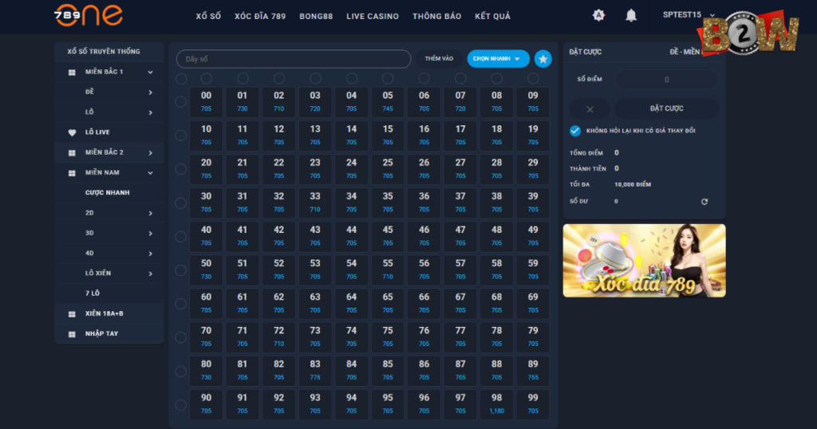Click the Dãy số input field
817x429 pixels.
tap(294, 59)
